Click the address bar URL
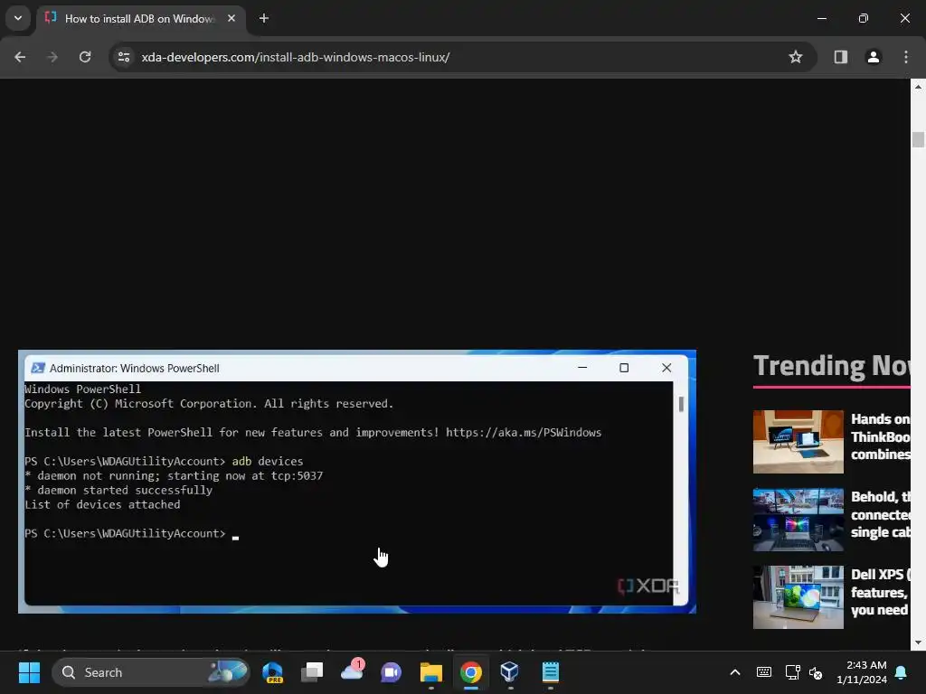926x694 pixels. [296, 57]
